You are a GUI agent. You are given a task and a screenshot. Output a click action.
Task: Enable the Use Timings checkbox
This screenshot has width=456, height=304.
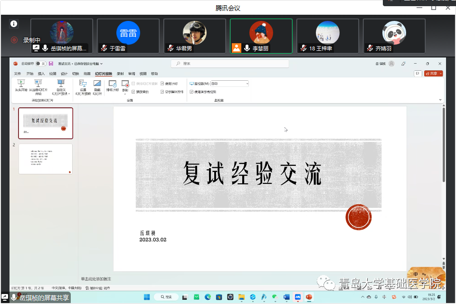161,84
